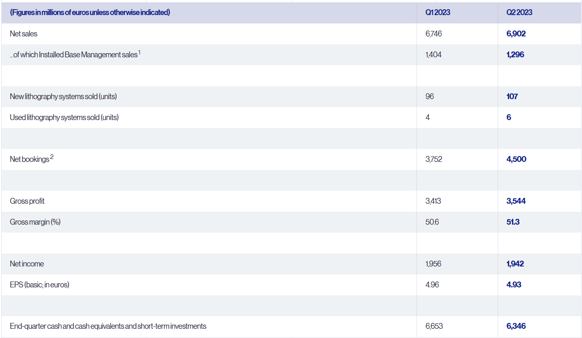Click New lithography systems sold label

(63, 97)
